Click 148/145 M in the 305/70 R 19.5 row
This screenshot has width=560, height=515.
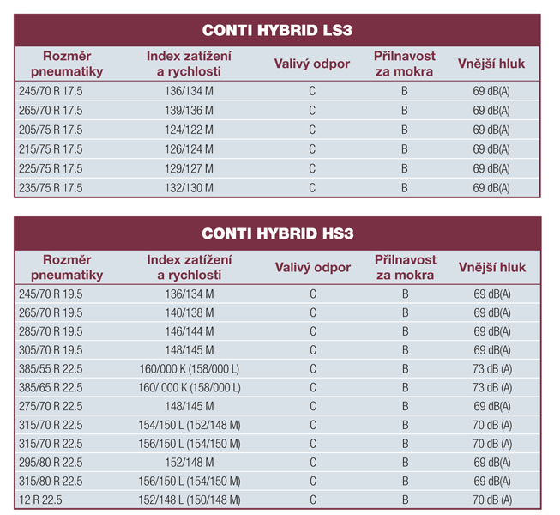tap(190, 350)
